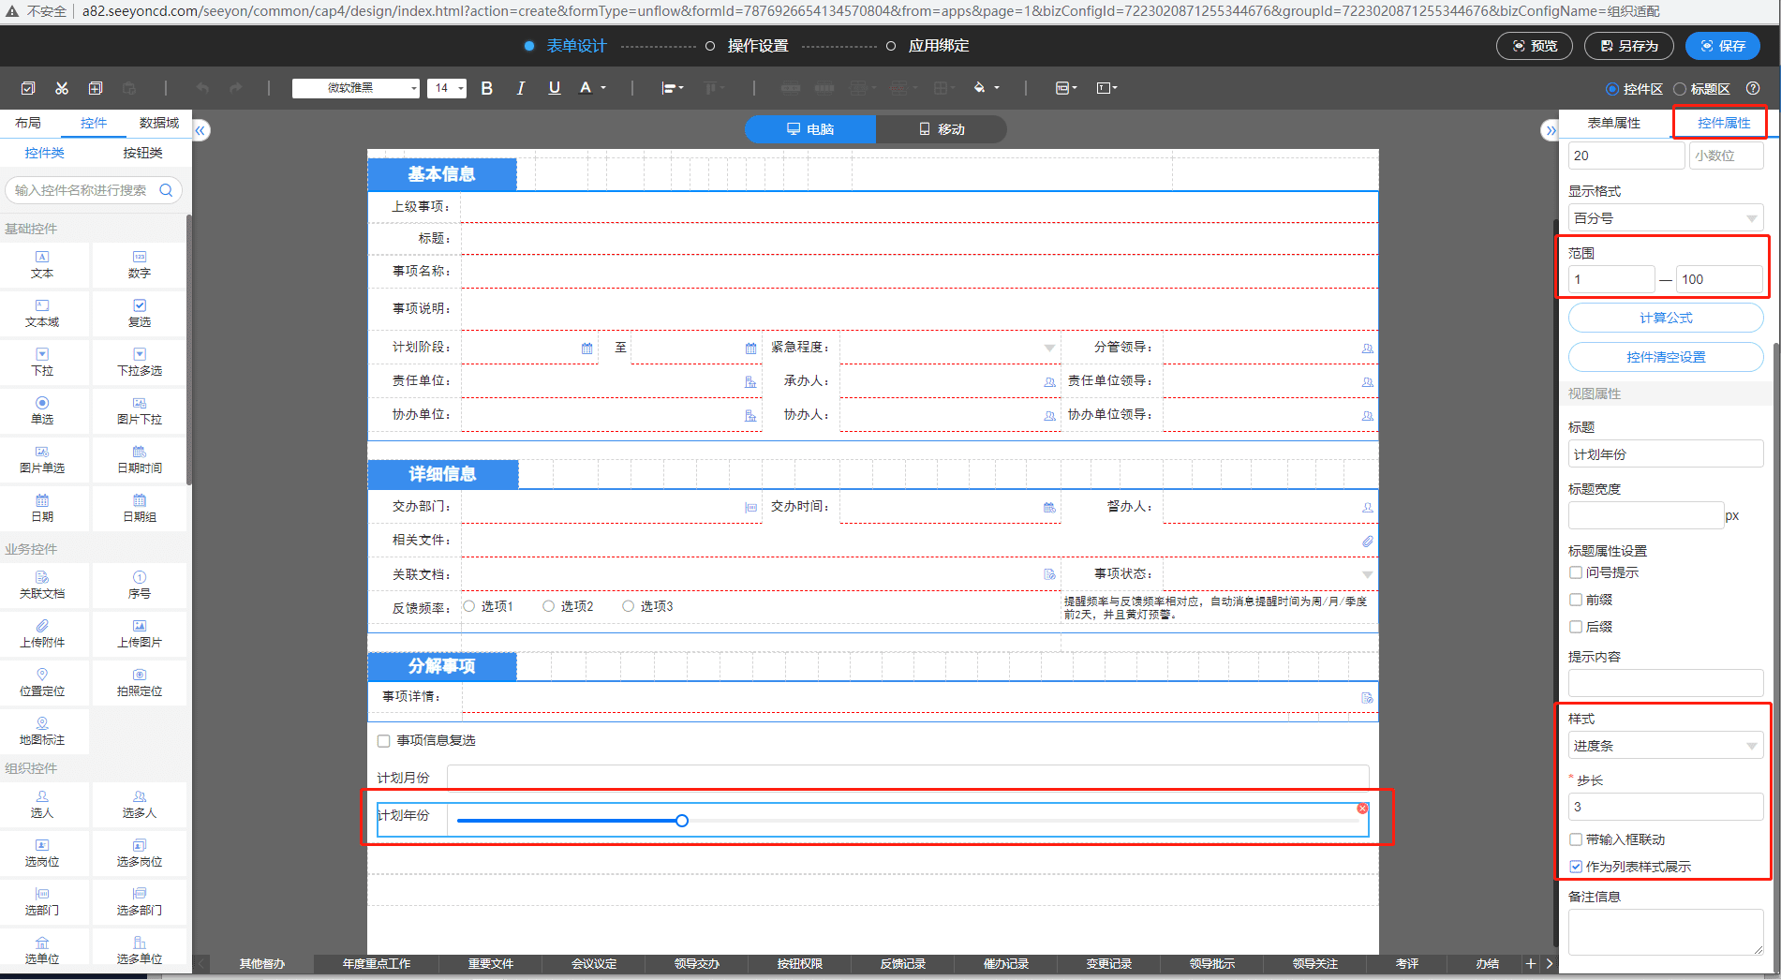Image resolution: width=1781 pixels, height=980 pixels.
Task: Add a 上传图片 image upload control
Action: 140,633
